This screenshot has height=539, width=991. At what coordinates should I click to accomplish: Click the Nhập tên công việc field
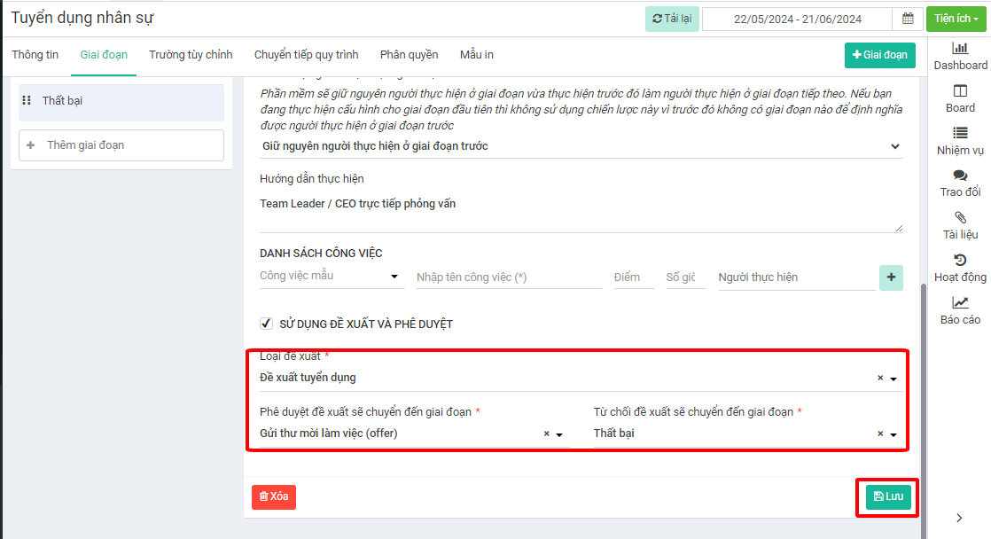[509, 277]
